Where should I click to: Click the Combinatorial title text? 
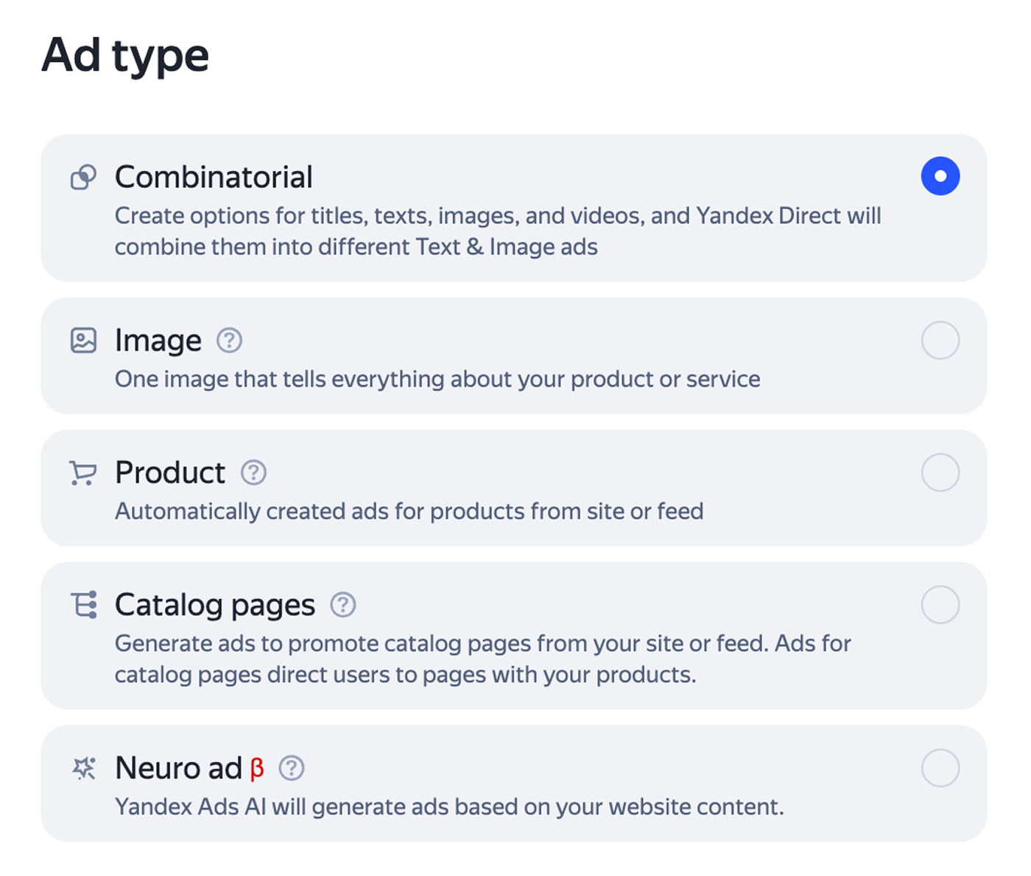coord(214,178)
